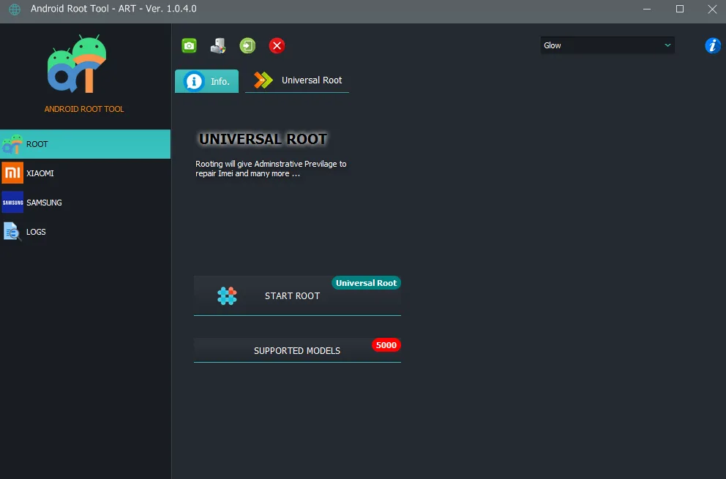
Task: Click the globe icon in title bar
Action: [15, 10]
